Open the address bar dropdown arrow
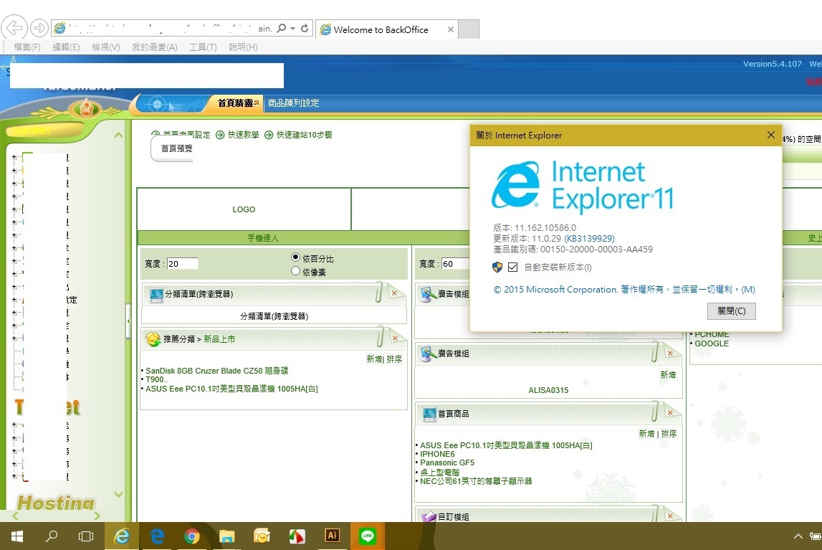 (x=293, y=29)
